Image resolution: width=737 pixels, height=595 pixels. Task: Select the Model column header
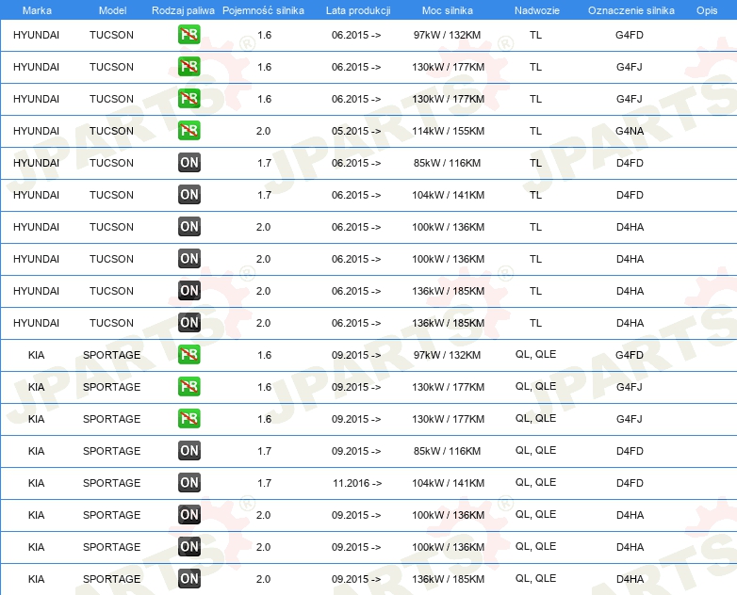(112, 9)
